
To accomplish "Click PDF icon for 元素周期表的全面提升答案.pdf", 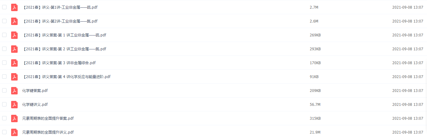I will click(14, 118).
